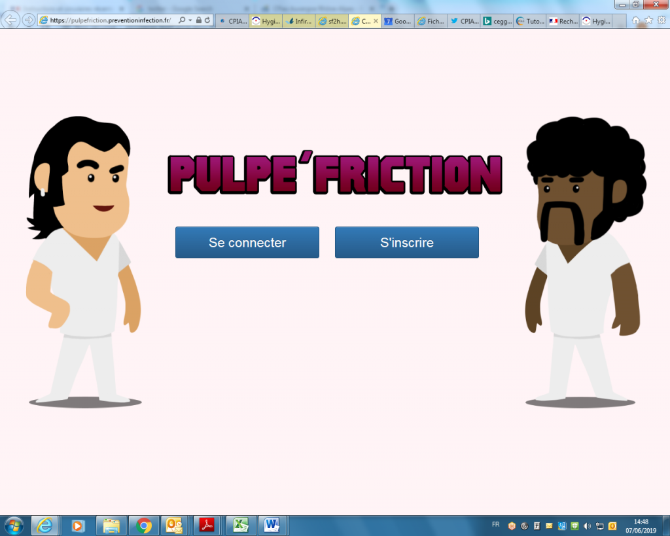Open Google Chrome from the taskbar
The height and width of the screenshot is (536, 670).
(x=143, y=526)
